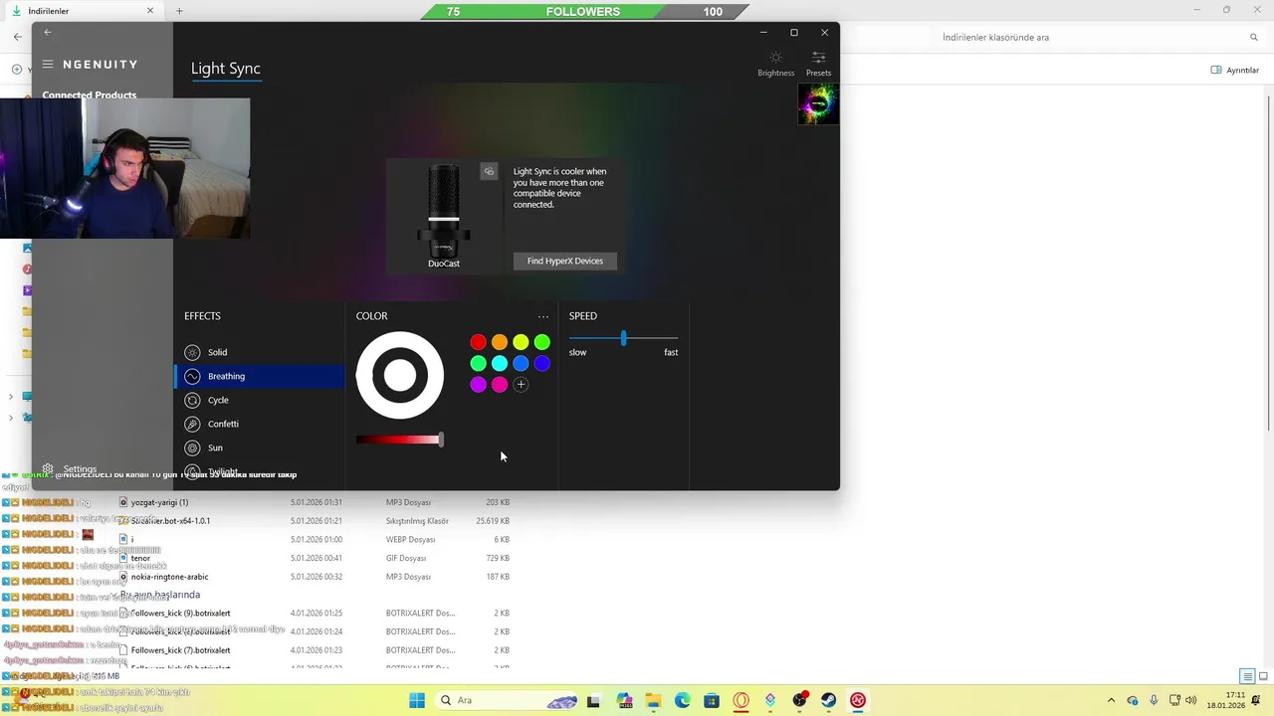The width and height of the screenshot is (1274, 716).
Task: Open the Windows Start menu
Action: pyautogui.click(x=417, y=700)
